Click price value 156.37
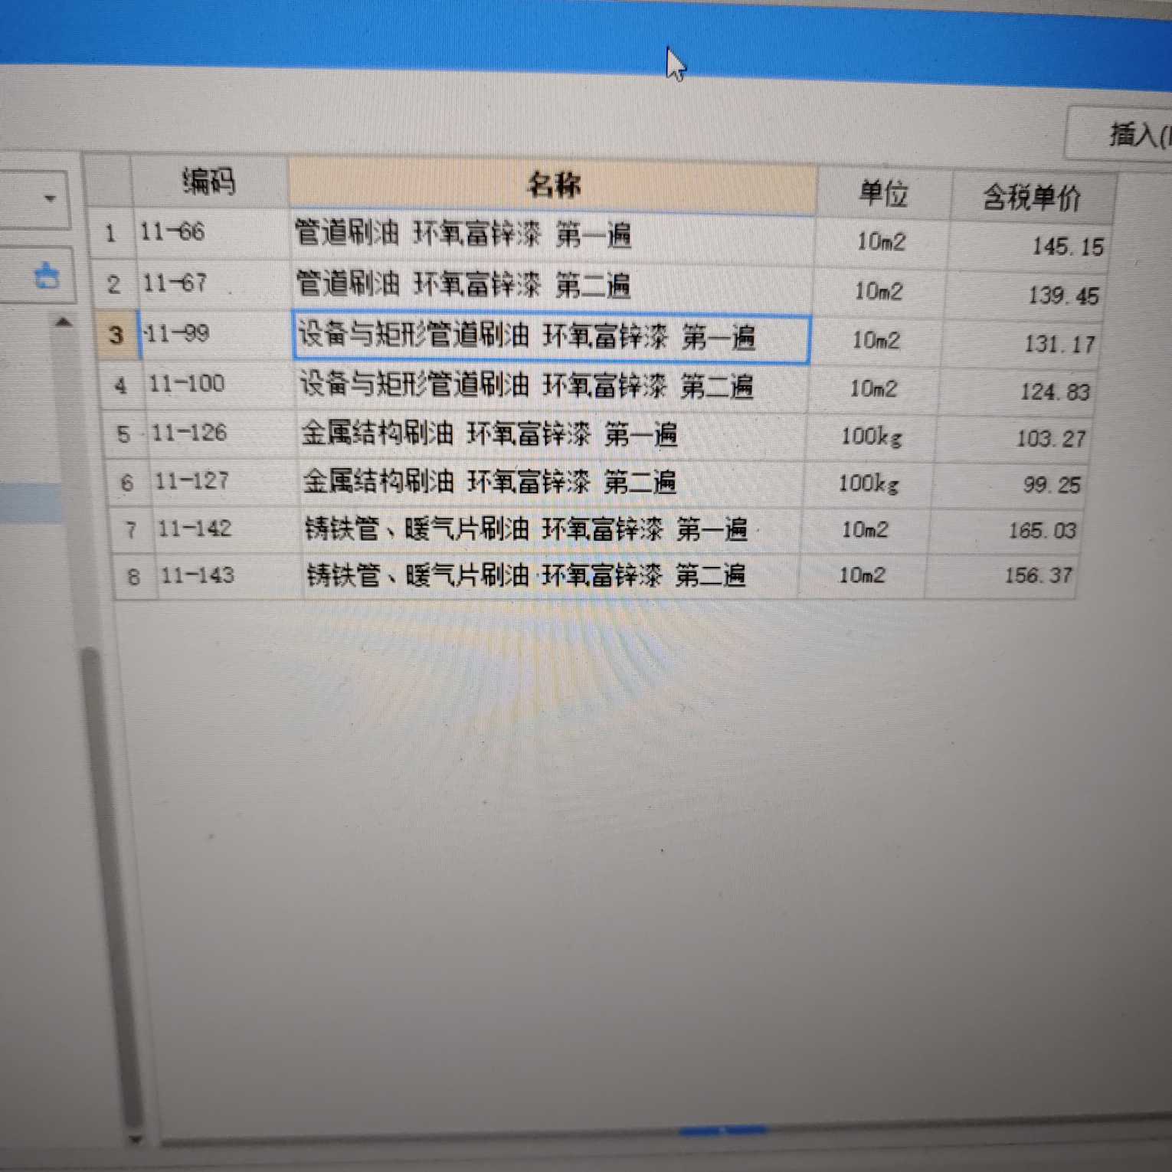 coord(1038,575)
